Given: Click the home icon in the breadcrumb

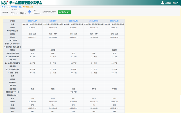Looking at the screenshot, I should (x=2, y=7).
